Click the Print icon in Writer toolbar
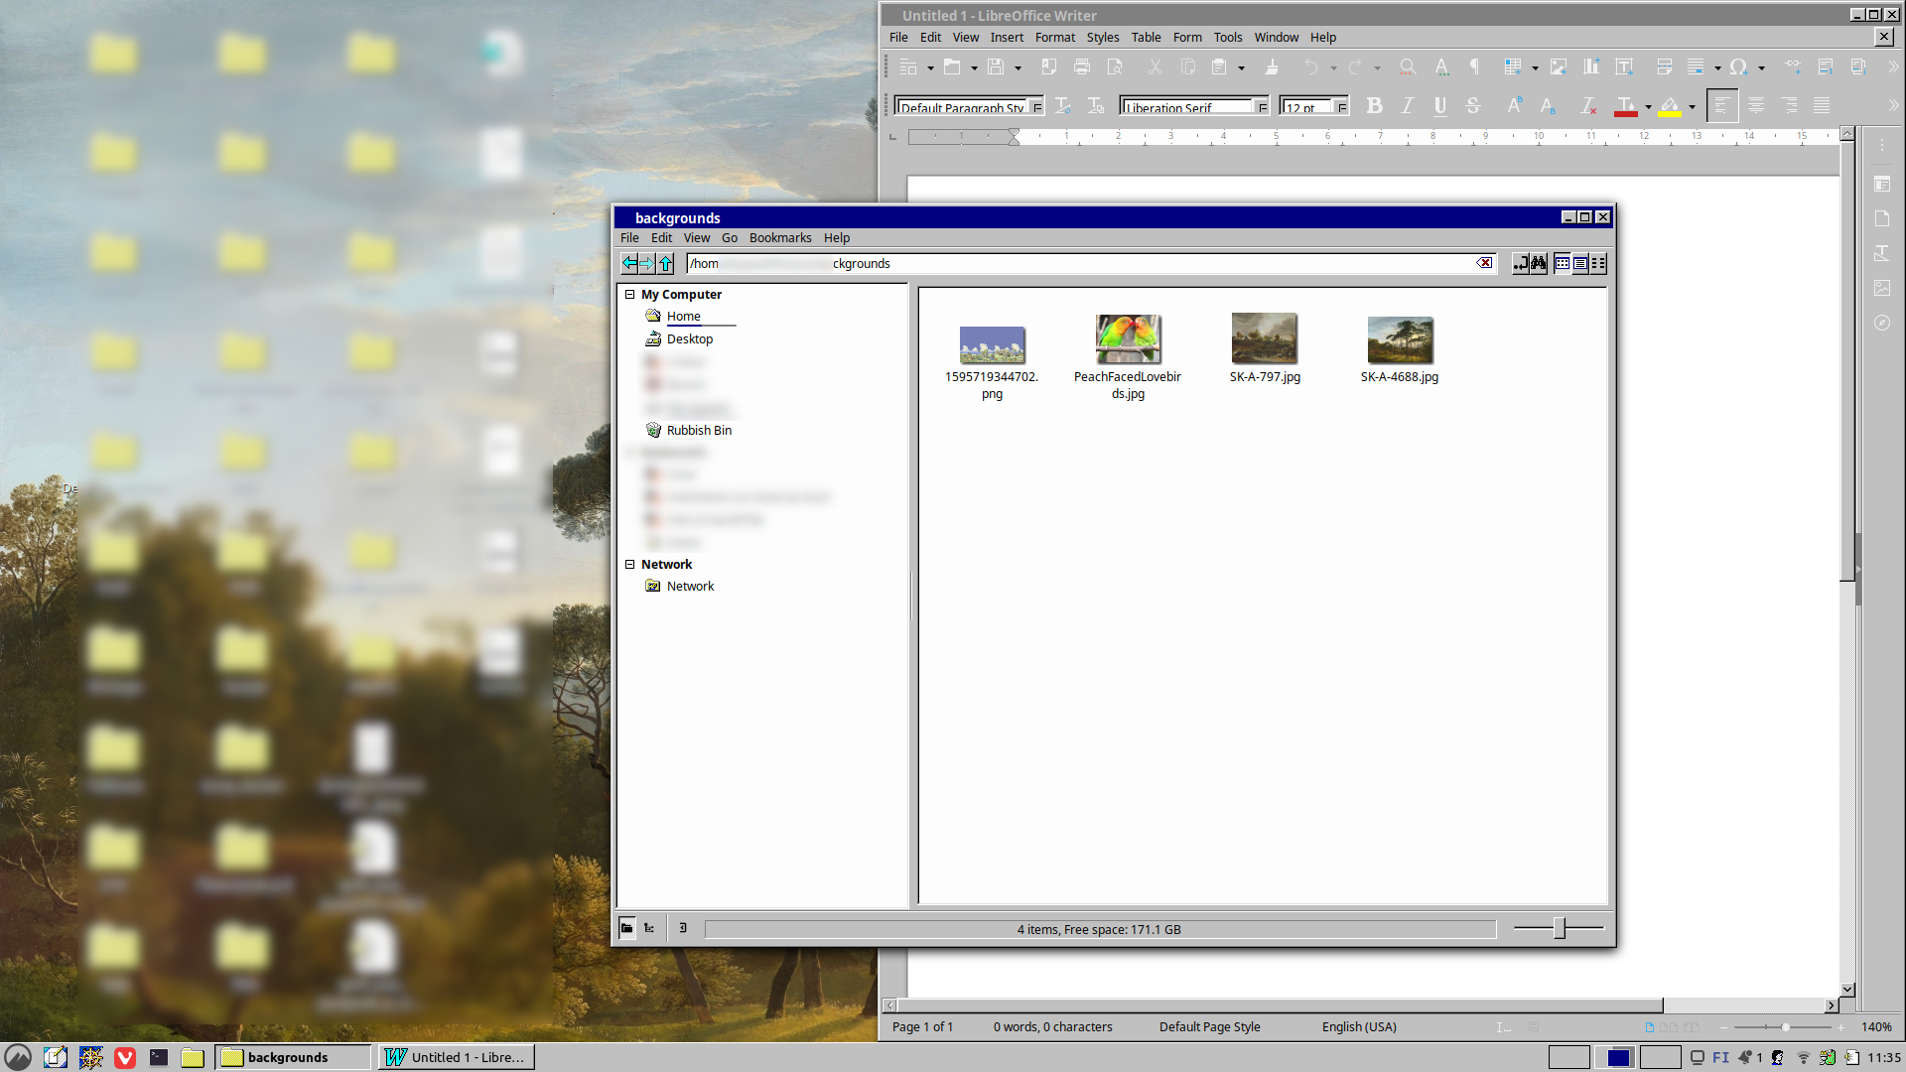The width and height of the screenshot is (1906, 1072). [x=1082, y=67]
